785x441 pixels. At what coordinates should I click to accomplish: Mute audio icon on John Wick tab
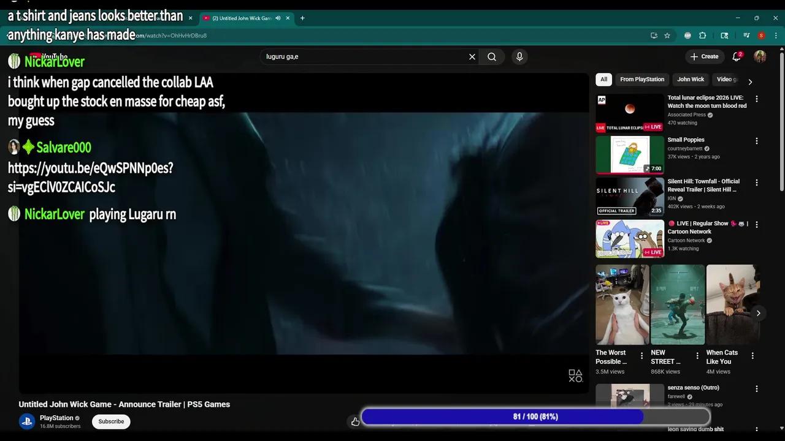point(278,18)
